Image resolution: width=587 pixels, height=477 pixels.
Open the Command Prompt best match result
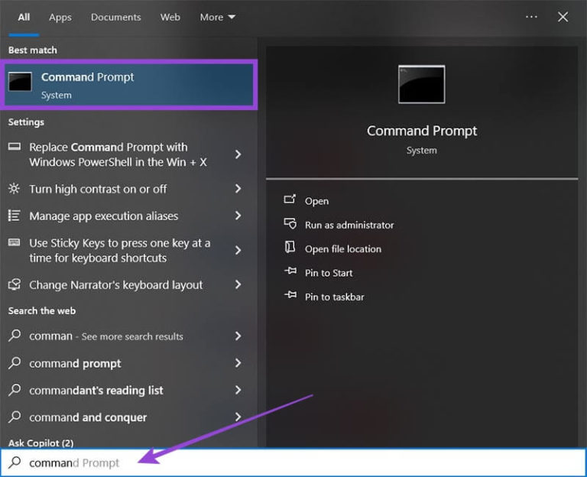pos(128,85)
